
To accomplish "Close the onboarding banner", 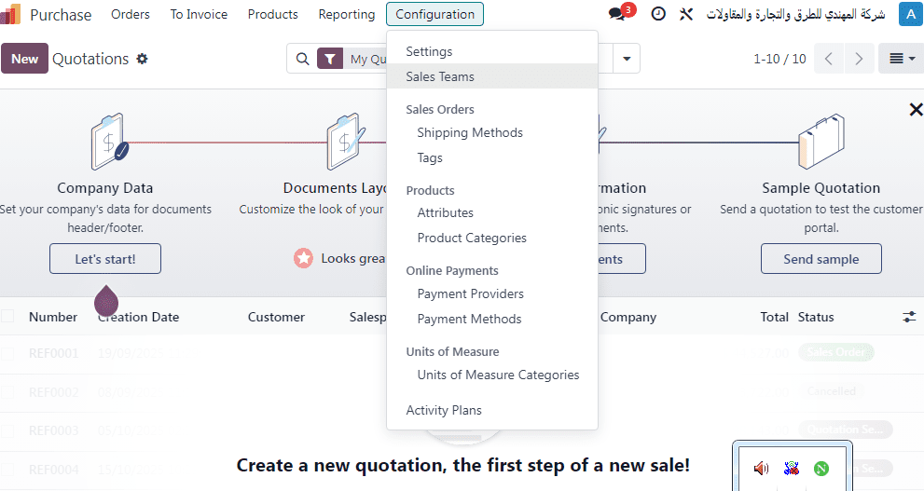I will coord(916,110).
